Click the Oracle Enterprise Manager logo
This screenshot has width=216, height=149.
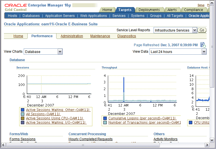(38, 5)
